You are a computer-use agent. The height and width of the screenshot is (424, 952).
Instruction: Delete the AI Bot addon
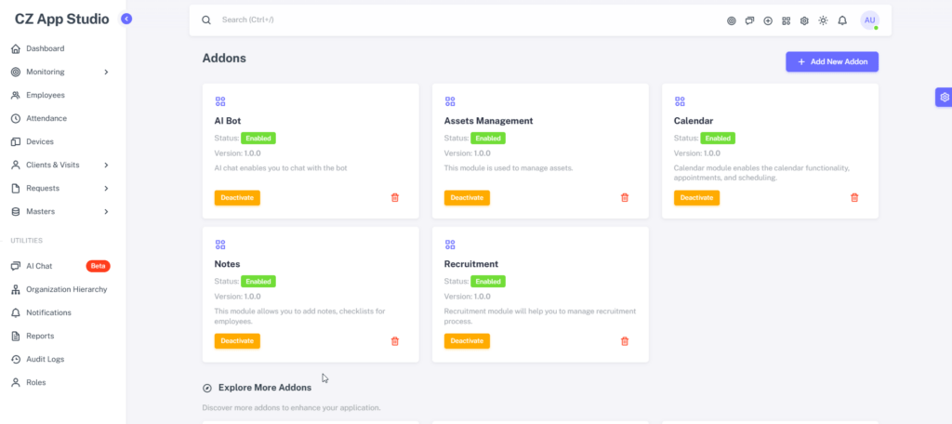[x=395, y=198]
